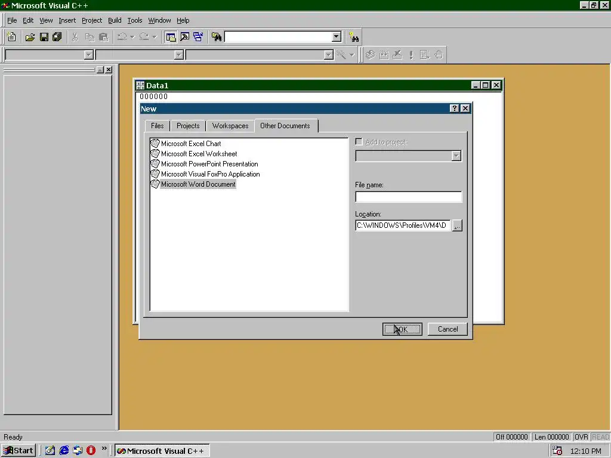The width and height of the screenshot is (611, 458).
Task: Click the WizardBar actions wand icon
Action: pos(341,55)
